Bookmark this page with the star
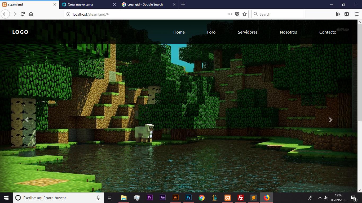Screen dimensions: 362x203 click(x=245, y=14)
